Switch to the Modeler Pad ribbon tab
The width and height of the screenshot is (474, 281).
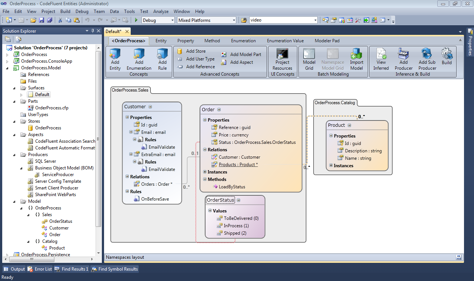point(327,41)
